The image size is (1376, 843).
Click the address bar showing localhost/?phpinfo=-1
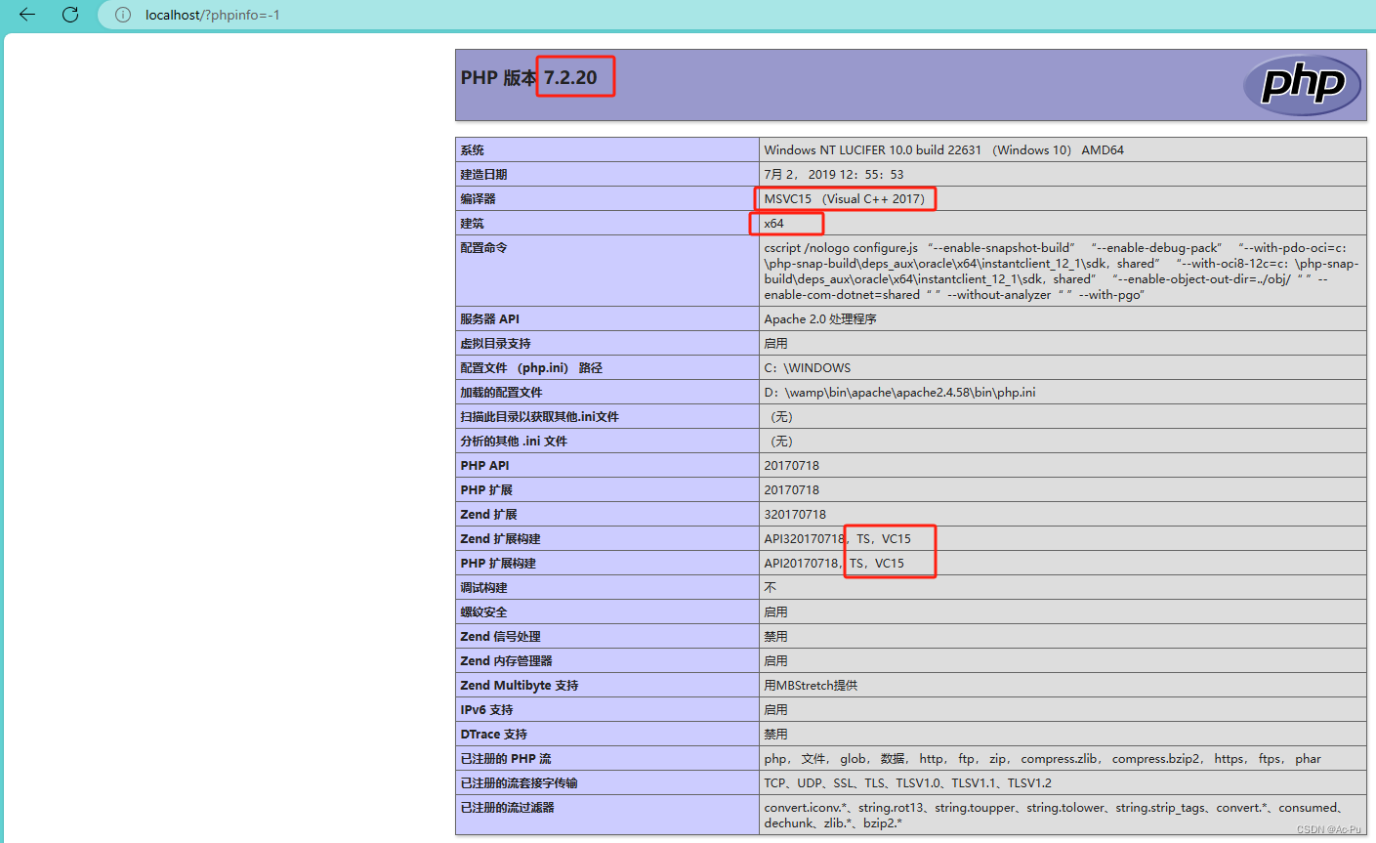[x=244, y=15]
